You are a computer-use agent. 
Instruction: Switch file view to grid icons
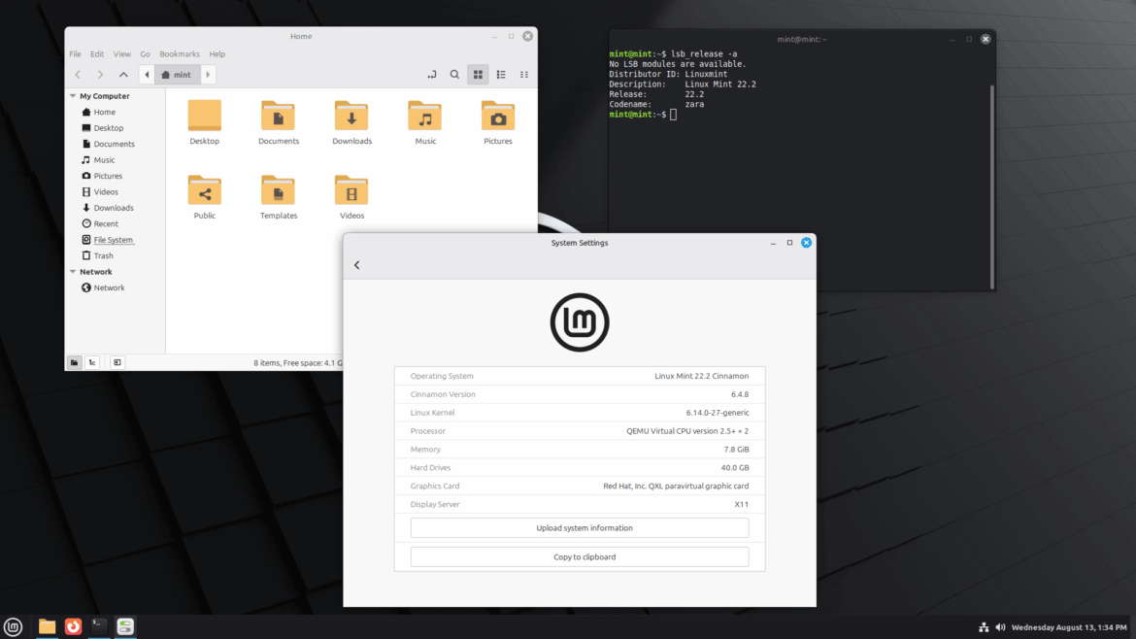[x=477, y=74]
